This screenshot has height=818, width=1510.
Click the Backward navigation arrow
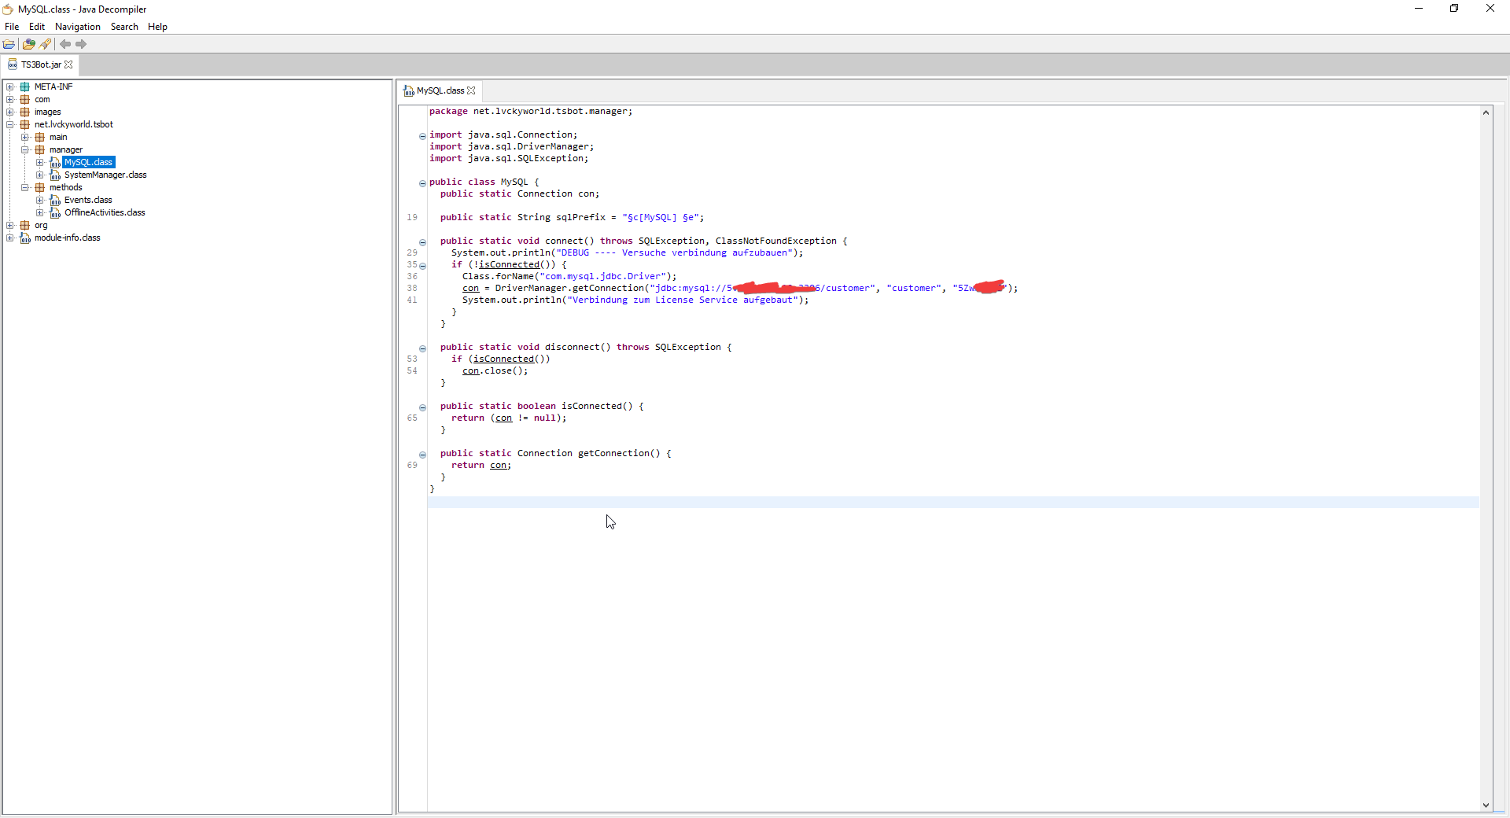pyautogui.click(x=65, y=45)
